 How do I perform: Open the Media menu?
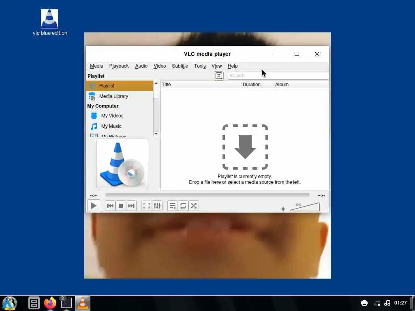coord(96,66)
